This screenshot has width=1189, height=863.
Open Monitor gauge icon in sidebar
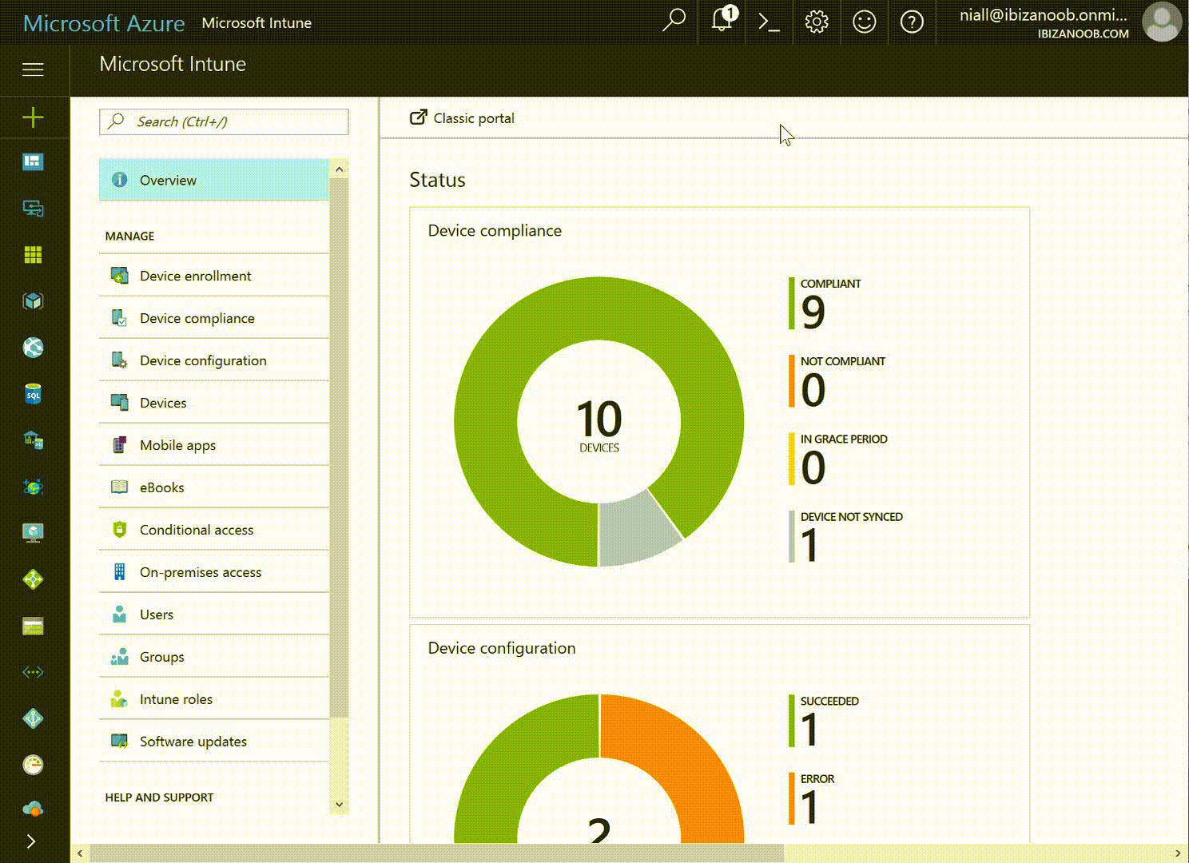(x=33, y=765)
